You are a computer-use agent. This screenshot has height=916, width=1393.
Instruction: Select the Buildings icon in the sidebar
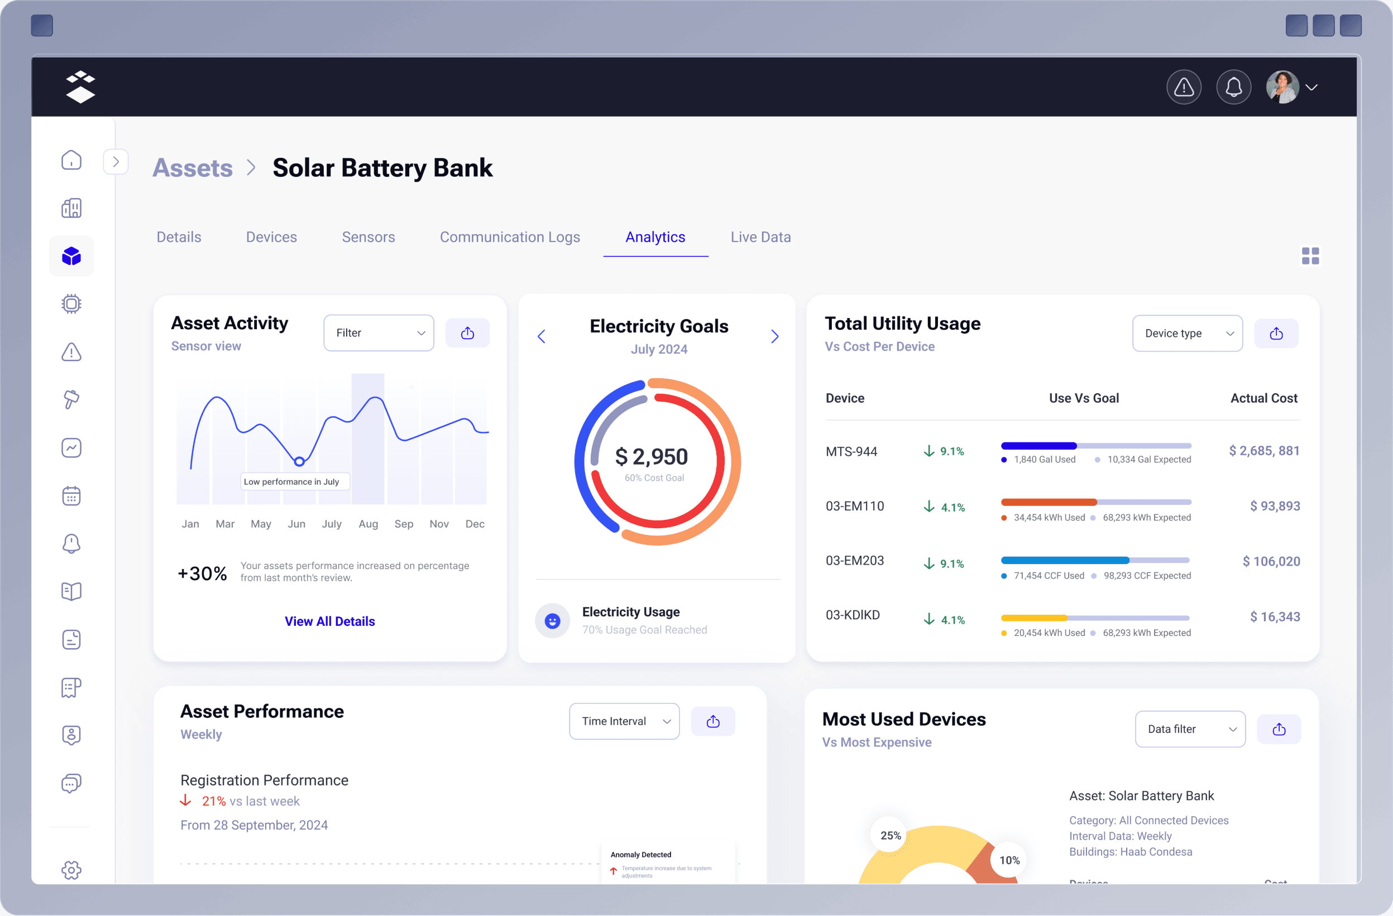click(x=71, y=208)
